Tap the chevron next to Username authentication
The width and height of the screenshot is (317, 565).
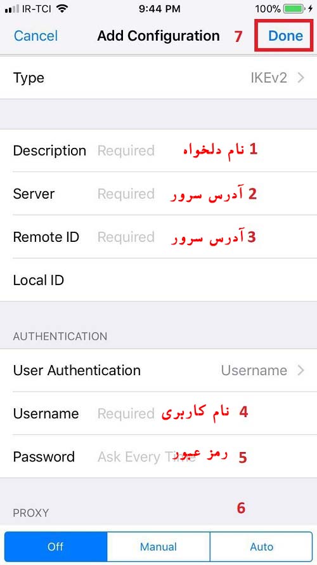[301, 370]
